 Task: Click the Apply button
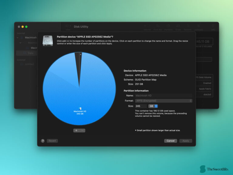click(x=186, y=141)
